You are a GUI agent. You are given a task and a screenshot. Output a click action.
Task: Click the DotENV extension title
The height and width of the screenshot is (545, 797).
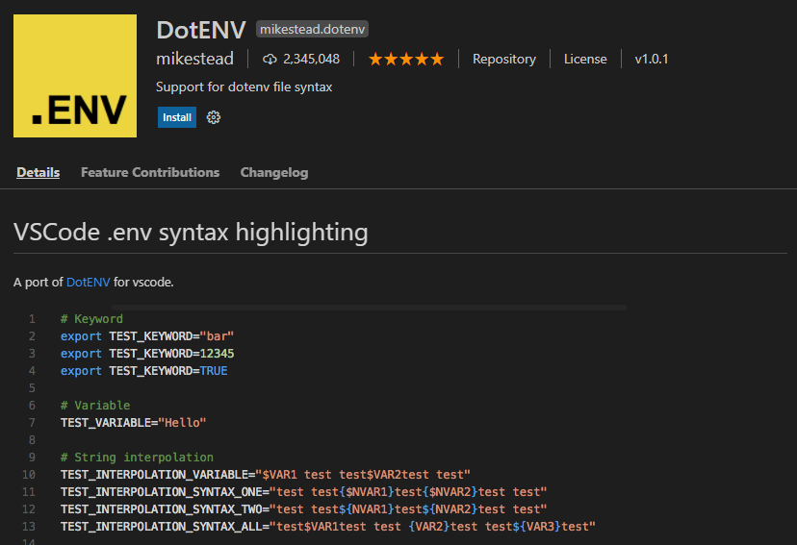[x=201, y=30]
